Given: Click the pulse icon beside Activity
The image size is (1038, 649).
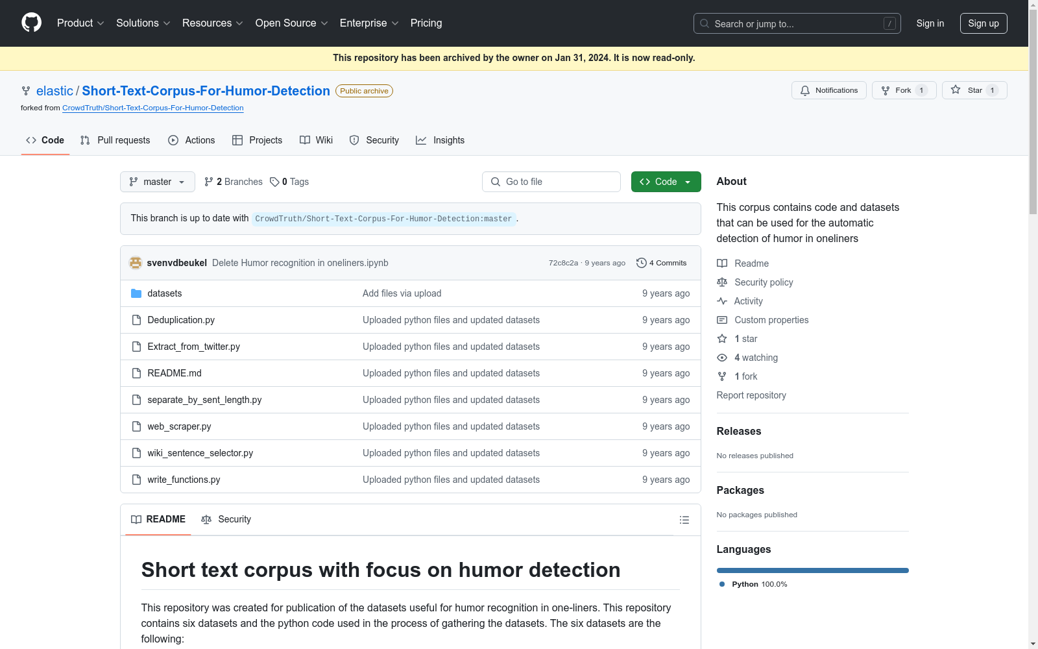Looking at the screenshot, I should [x=722, y=301].
